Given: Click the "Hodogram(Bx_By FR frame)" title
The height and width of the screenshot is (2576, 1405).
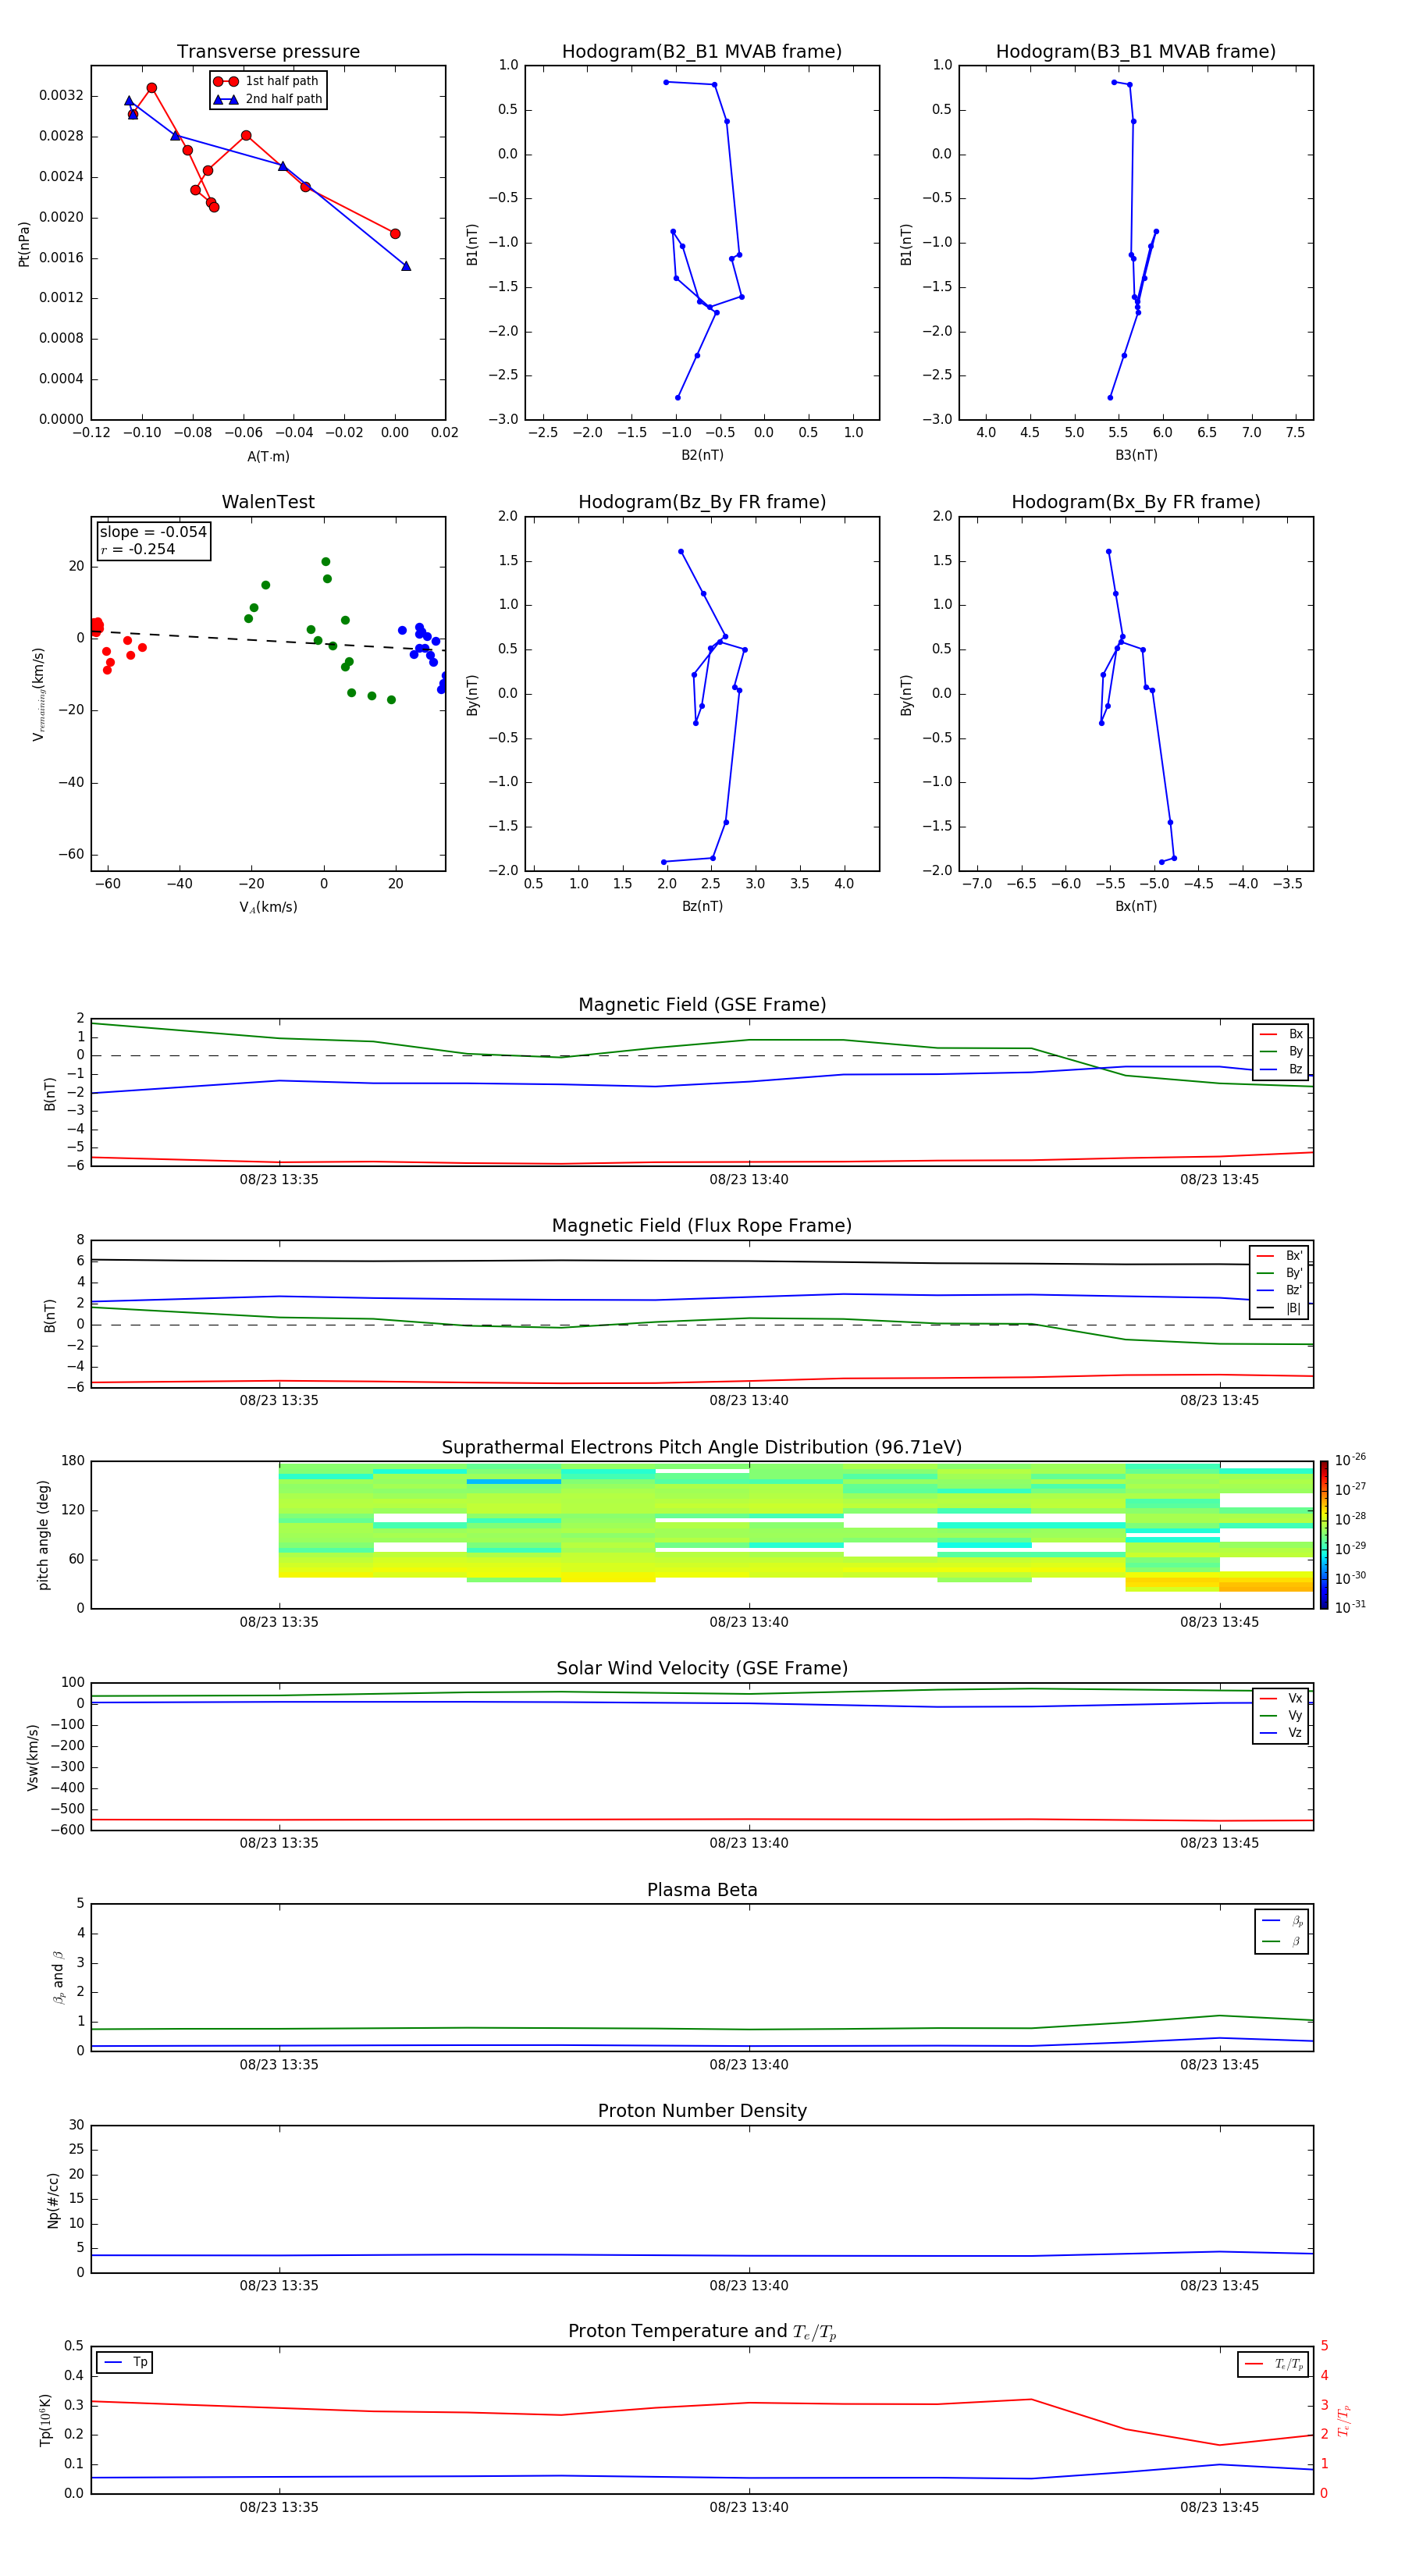Looking at the screenshot, I should coord(1136,502).
